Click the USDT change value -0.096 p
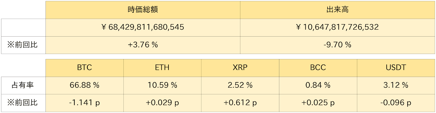Viewport: 436px width, 113px height. (x=396, y=103)
